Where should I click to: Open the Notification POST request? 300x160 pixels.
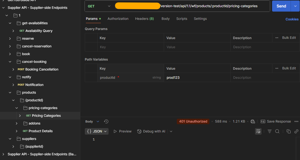[x=31, y=85]
